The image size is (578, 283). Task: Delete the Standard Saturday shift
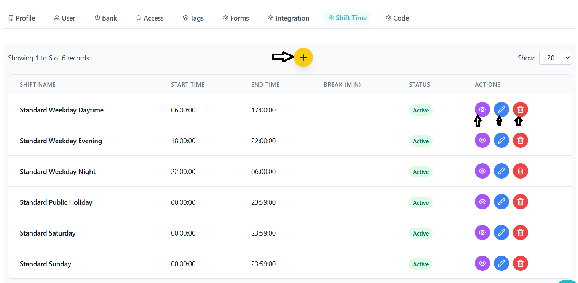520,233
